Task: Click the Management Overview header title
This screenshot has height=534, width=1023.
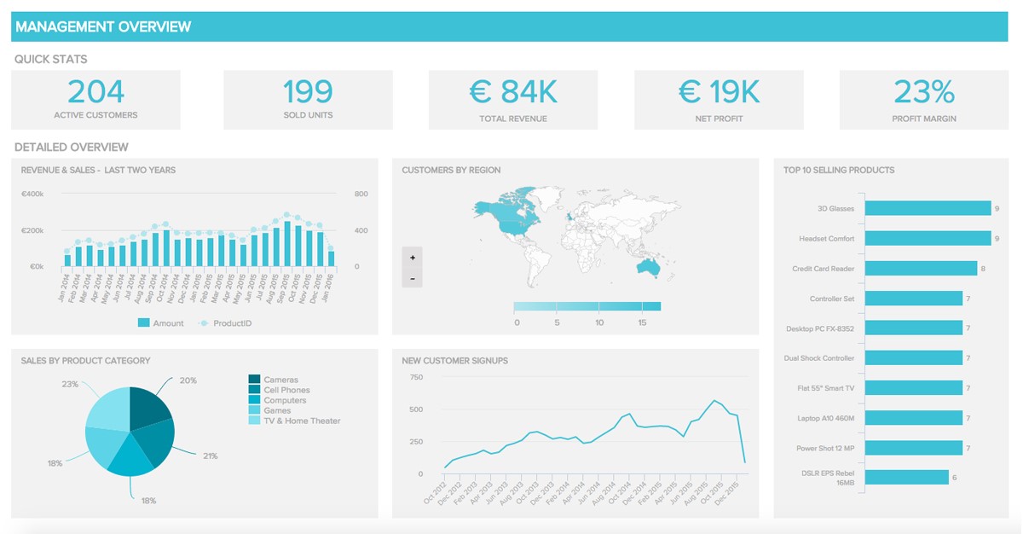Action: point(103,27)
